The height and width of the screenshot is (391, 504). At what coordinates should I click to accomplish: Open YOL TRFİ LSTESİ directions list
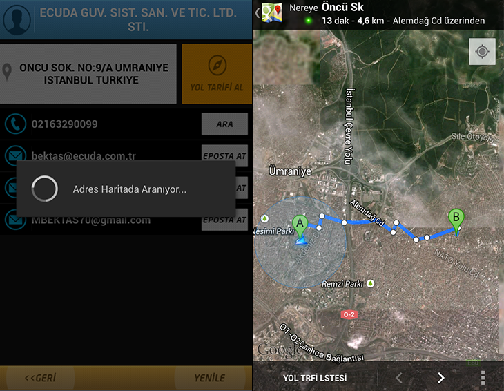point(315,378)
